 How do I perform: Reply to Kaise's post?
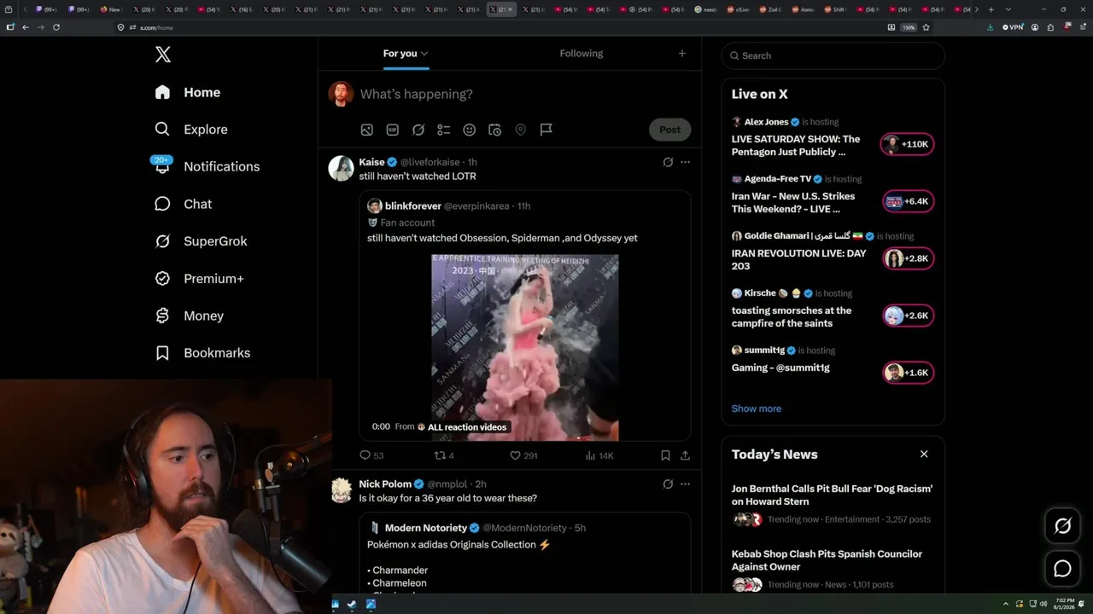371,455
